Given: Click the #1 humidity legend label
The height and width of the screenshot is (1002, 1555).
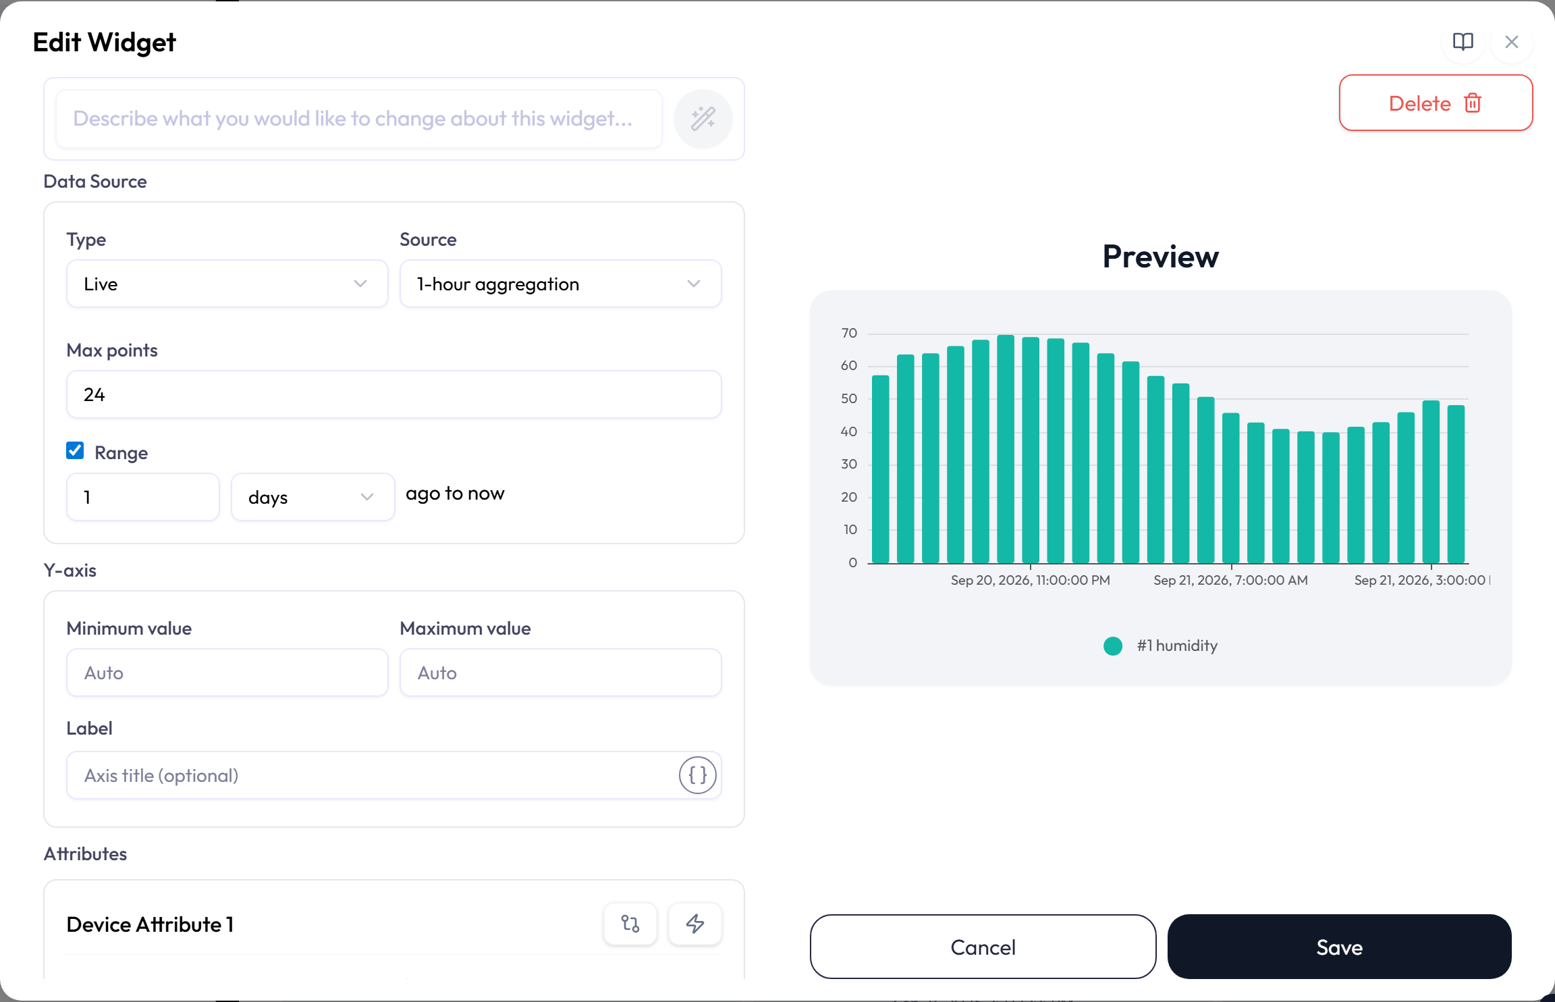Looking at the screenshot, I should tap(1177, 645).
